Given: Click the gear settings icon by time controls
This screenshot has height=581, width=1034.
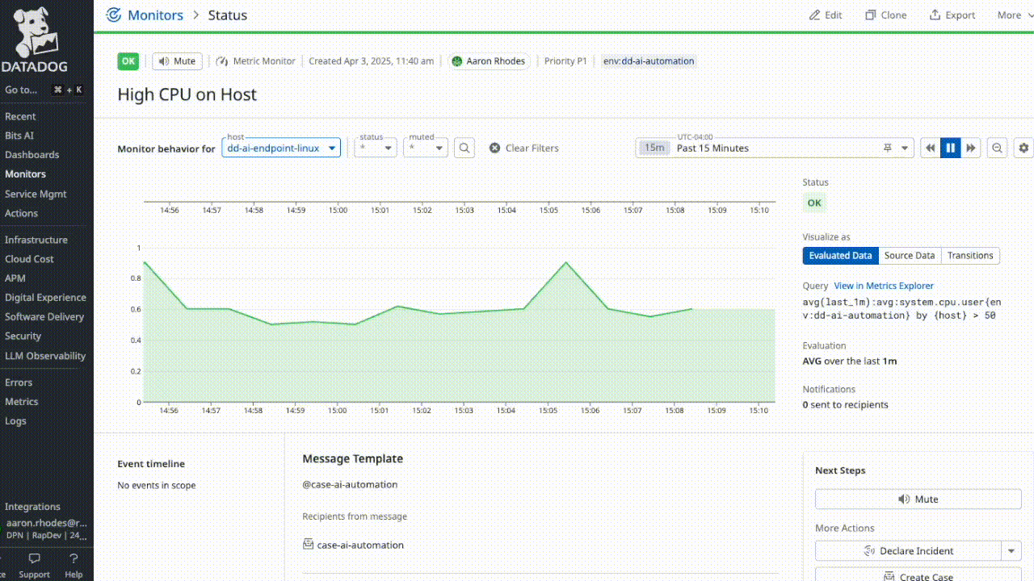Looking at the screenshot, I should 1024,148.
